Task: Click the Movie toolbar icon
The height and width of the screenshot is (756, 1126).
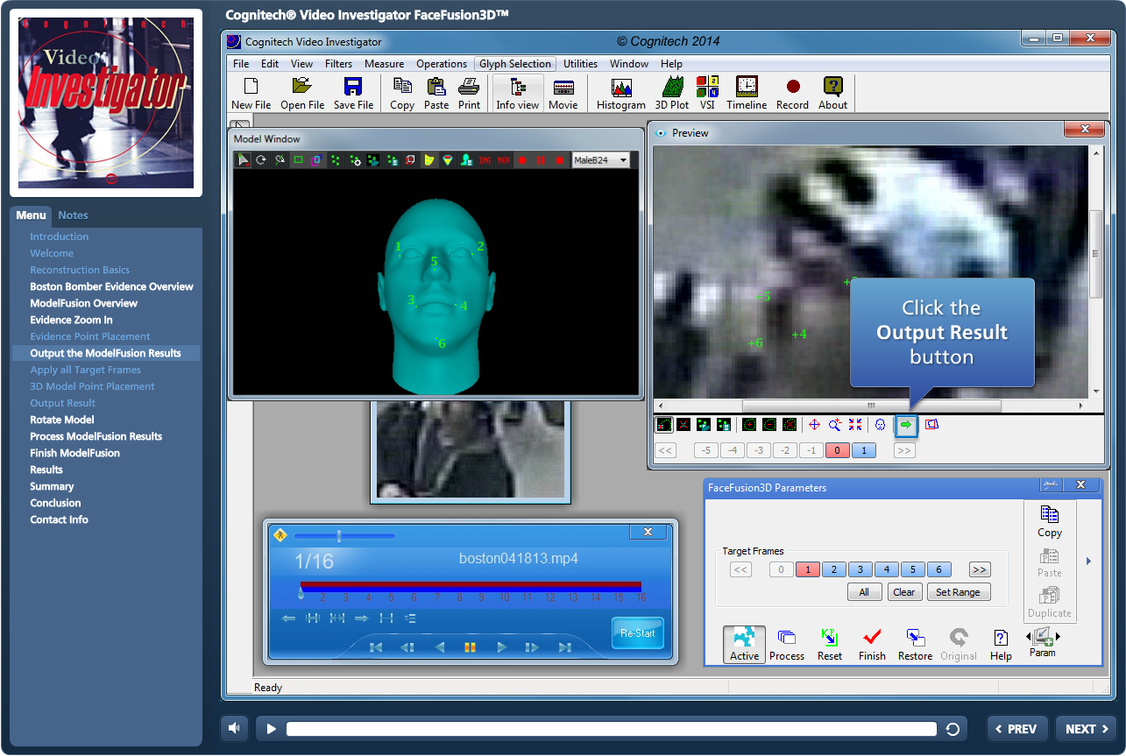Action: tap(563, 94)
